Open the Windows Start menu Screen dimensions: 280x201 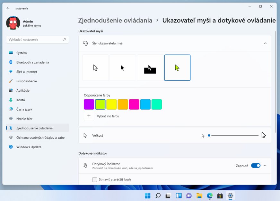coord(148,196)
